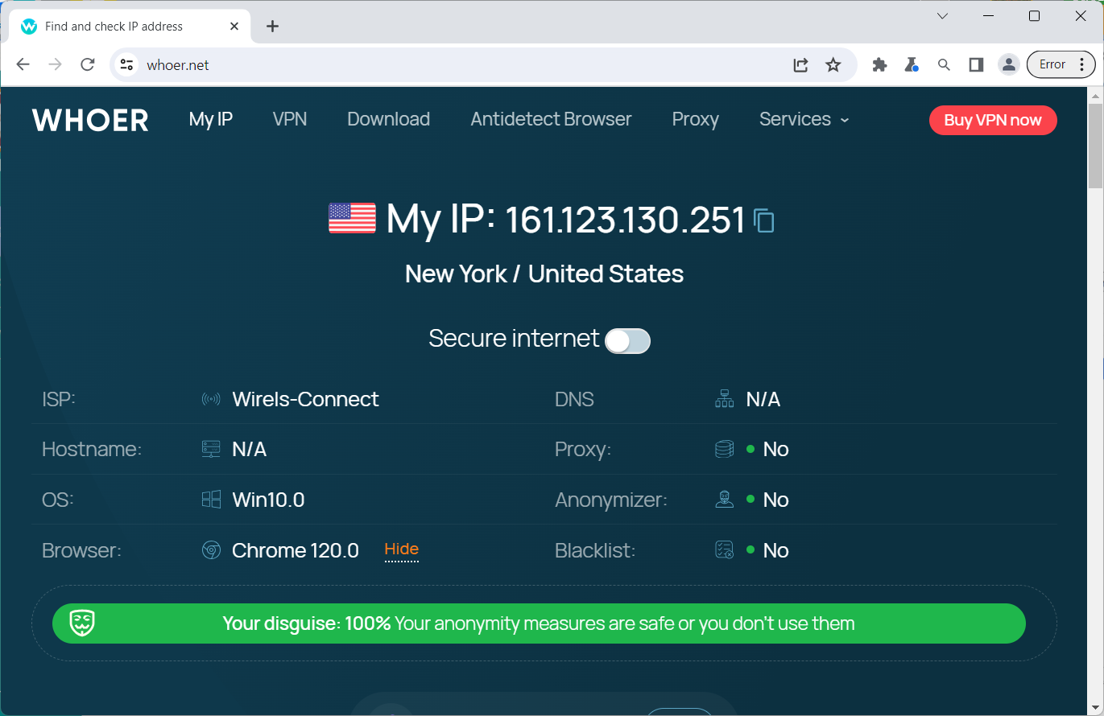Go forward with the browser forward arrow

[55, 65]
